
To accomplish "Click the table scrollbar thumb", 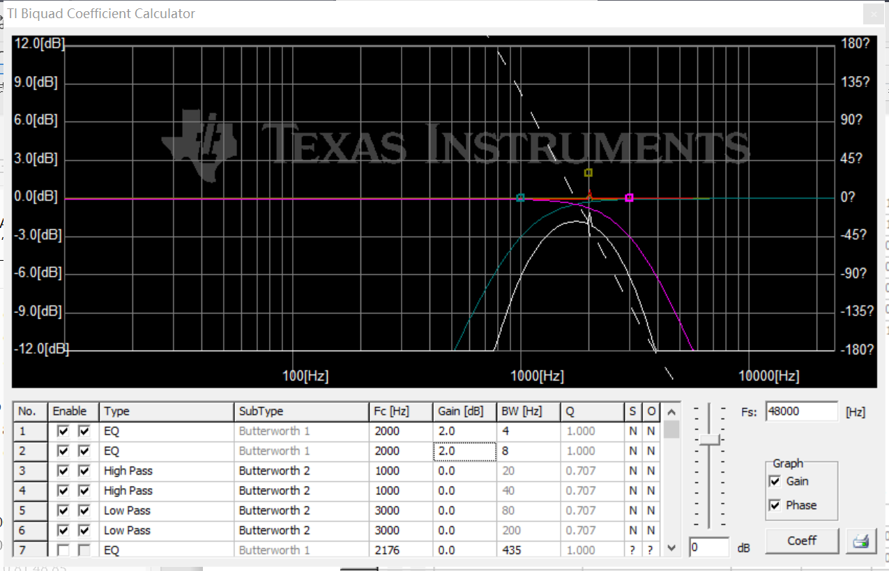I will point(671,429).
